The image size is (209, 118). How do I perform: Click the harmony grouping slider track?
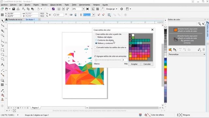[x=108, y=60]
